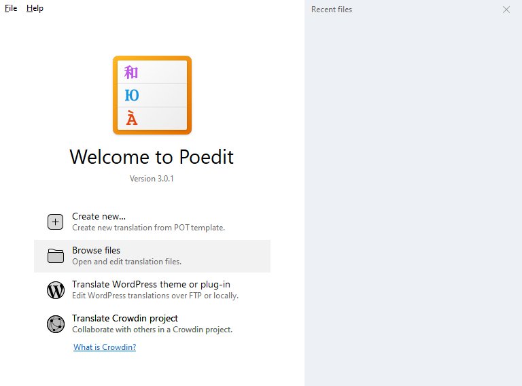
Task: Click "Edit WordPress translations over FTP" description
Action: pyautogui.click(x=155, y=296)
